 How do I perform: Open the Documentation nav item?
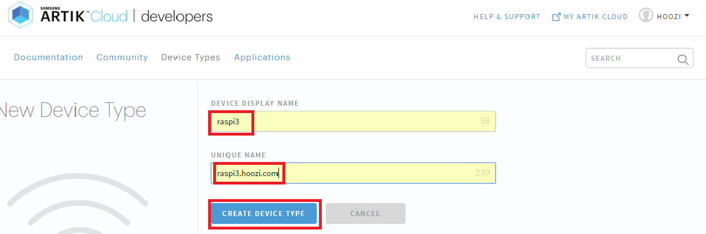point(48,57)
